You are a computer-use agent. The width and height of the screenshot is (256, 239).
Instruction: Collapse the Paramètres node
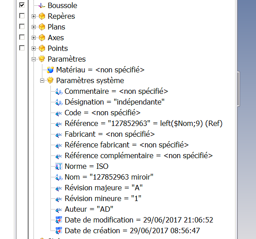33,59
